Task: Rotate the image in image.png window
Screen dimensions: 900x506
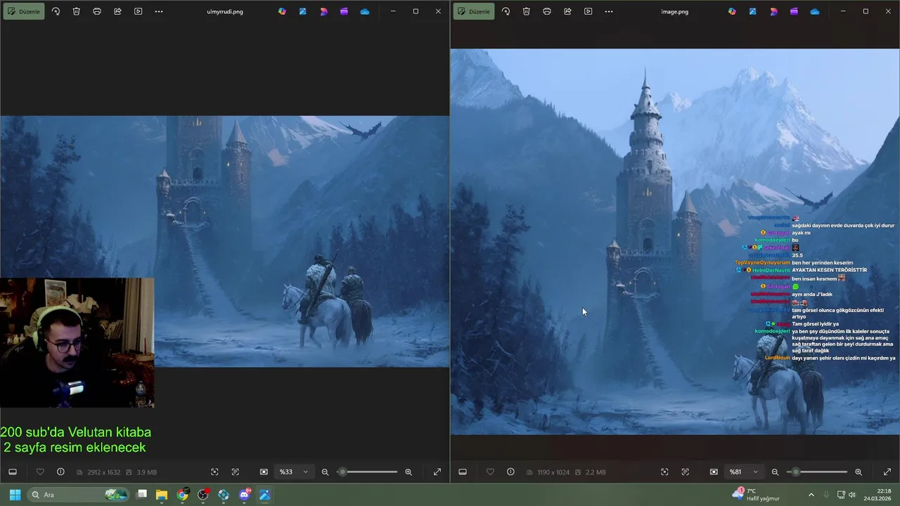Action: click(506, 11)
